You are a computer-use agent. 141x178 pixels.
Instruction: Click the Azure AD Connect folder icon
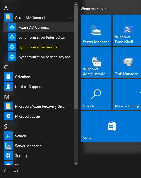(x=8, y=17)
